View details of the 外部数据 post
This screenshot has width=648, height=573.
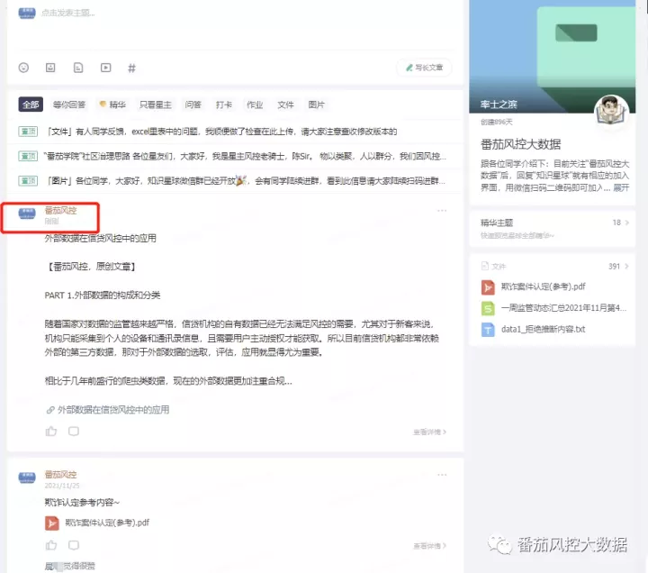[429, 432]
